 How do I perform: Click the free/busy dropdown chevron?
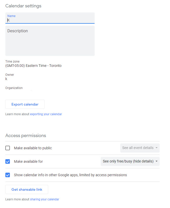(157, 161)
